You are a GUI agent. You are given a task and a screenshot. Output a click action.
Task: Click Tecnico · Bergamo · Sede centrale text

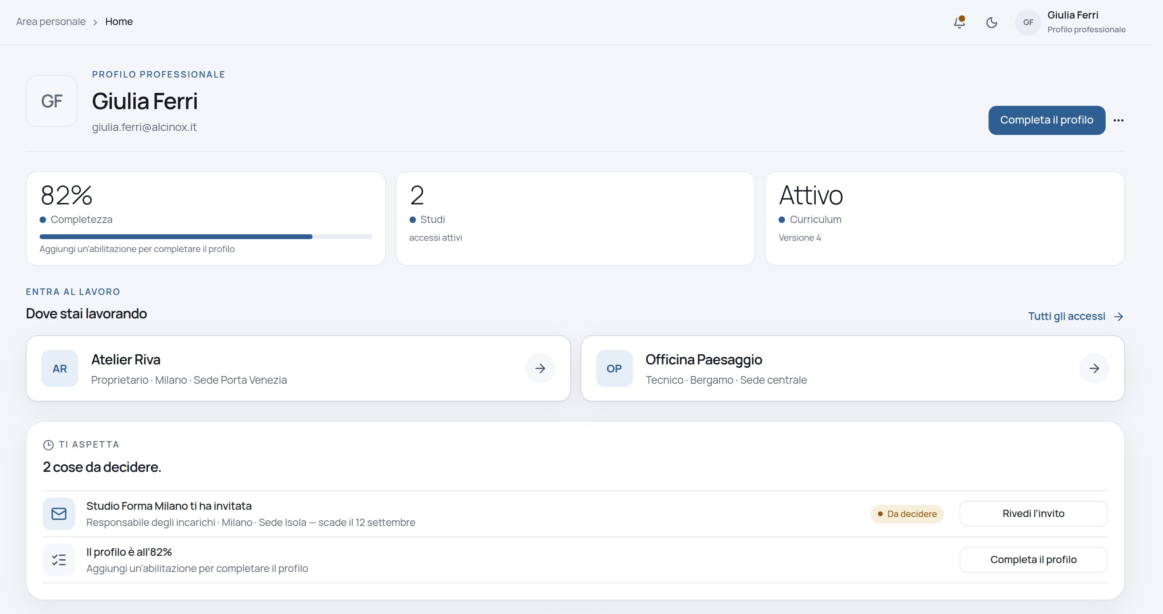tap(726, 380)
